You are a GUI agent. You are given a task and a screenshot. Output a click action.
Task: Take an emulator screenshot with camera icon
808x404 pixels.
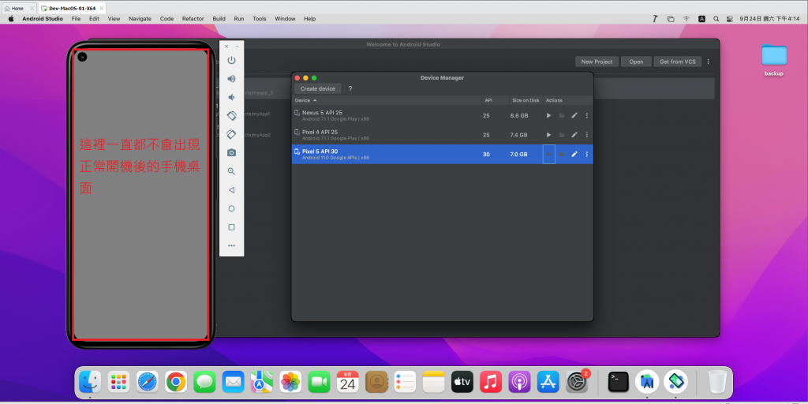tap(231, 153)
